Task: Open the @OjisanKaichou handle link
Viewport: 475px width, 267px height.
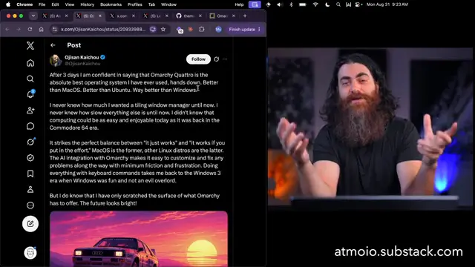Action: click(x=82, y=64)
